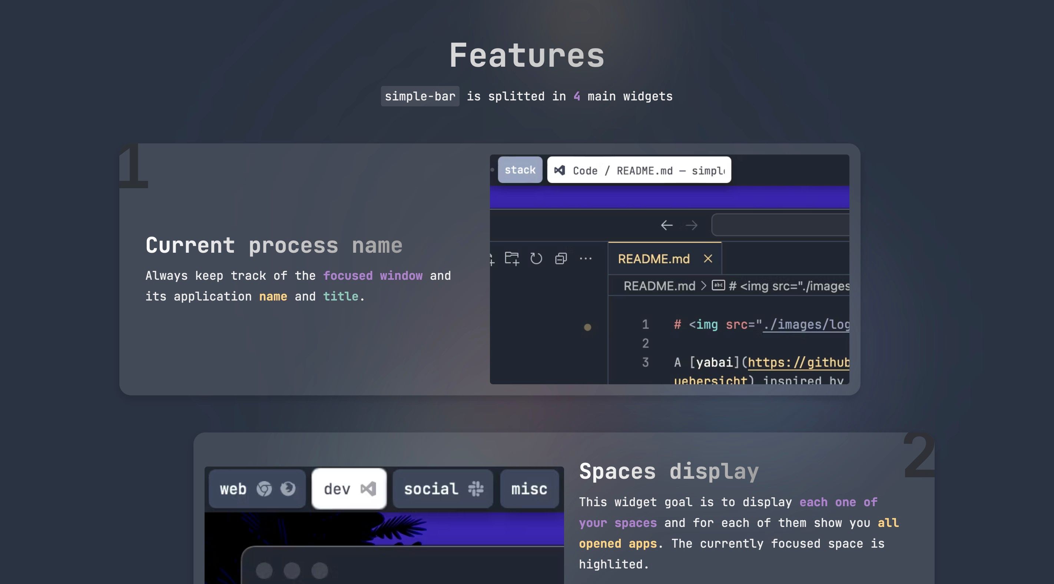The image size is (1054, 584).
Task: Click the [yabai] text in editor line 3
Action: pyautogui.click(x=715, y=362)
